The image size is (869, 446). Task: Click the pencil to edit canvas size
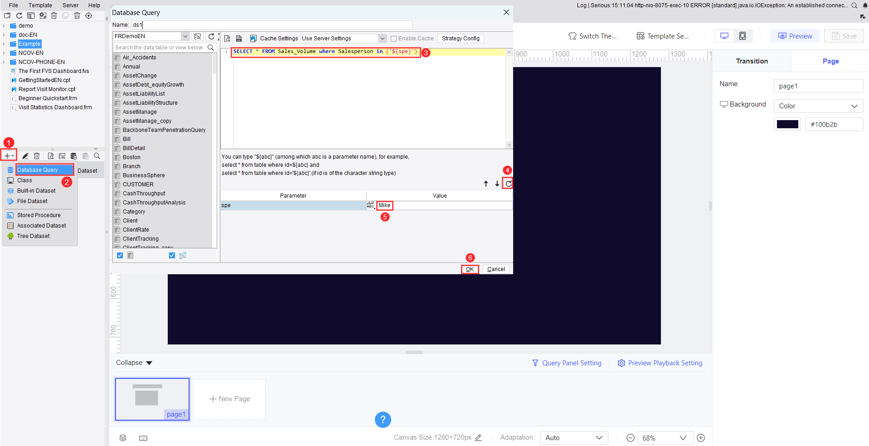(x=478, y=437)
